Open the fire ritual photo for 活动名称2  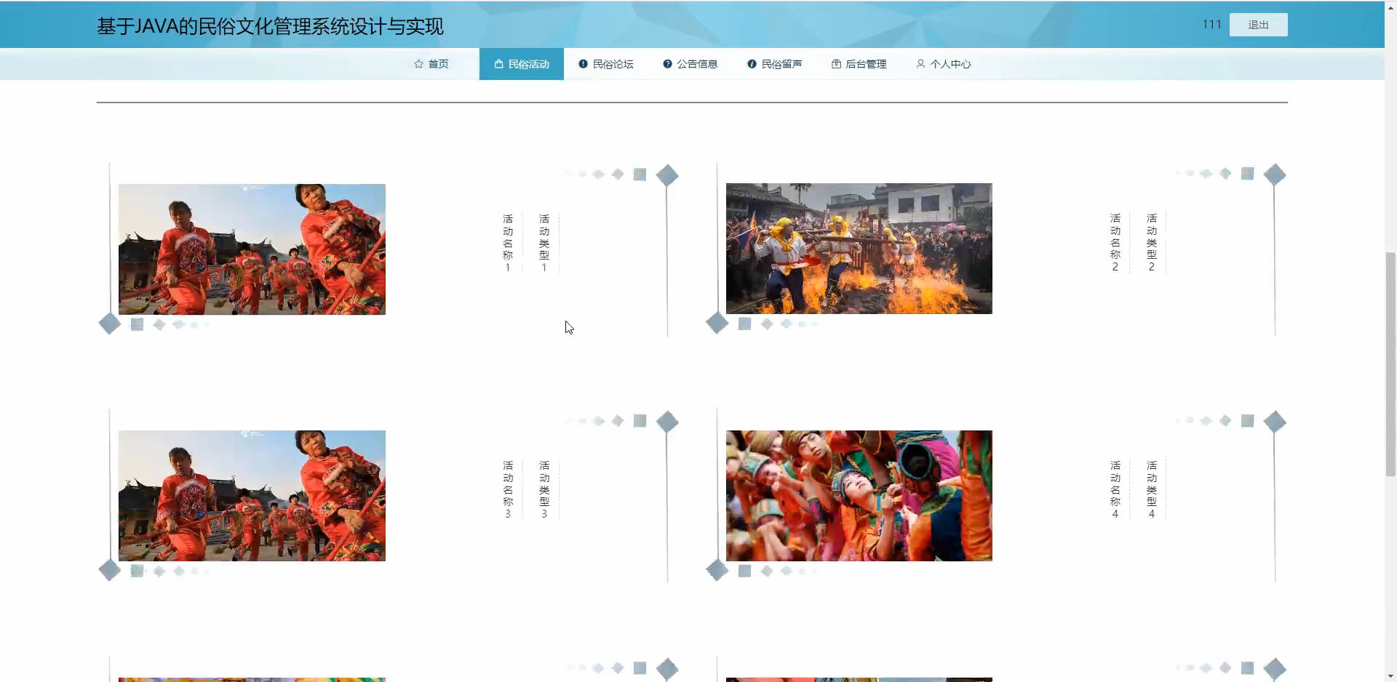click(859, 249)
